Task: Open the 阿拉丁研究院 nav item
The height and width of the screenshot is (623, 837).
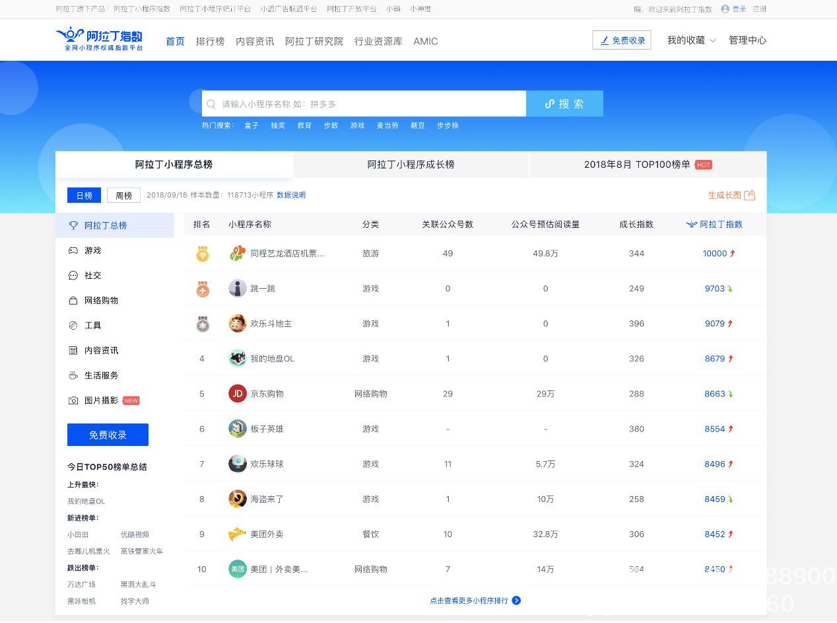Action: point(314,41)
